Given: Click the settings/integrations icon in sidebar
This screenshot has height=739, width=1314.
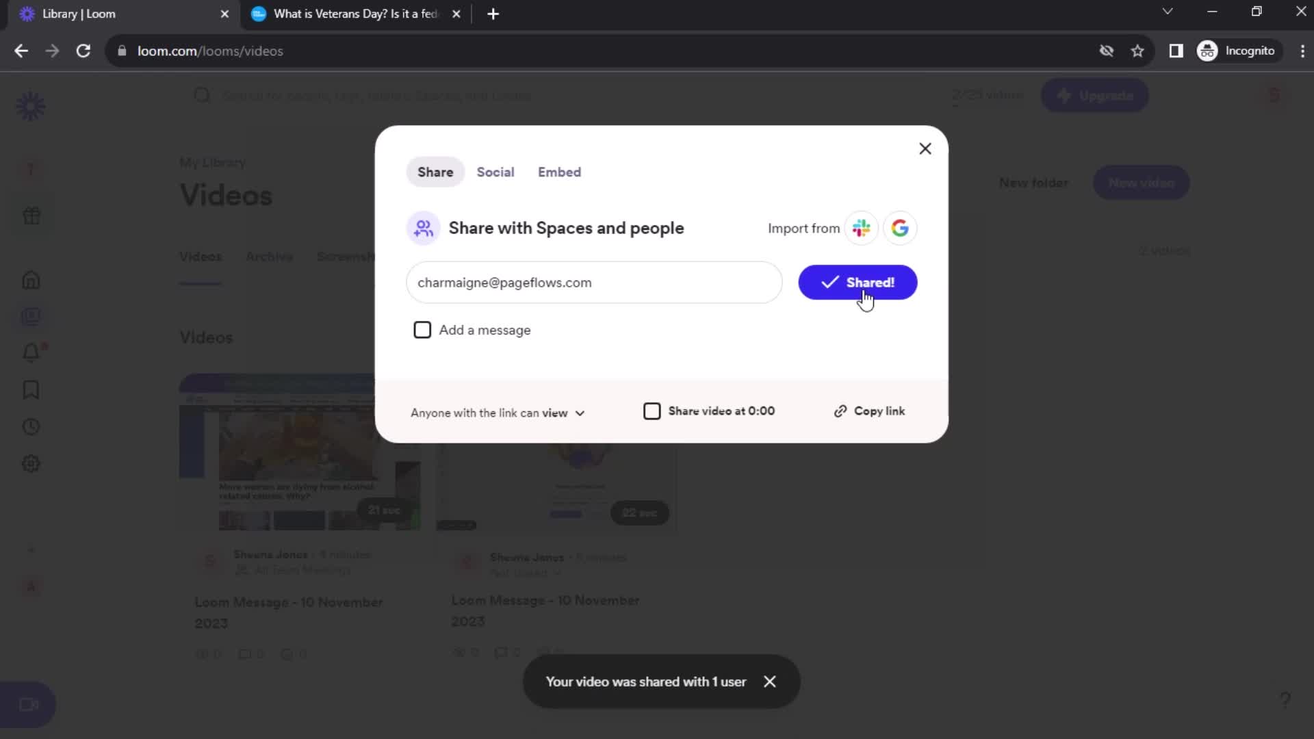Looking at the screenshot, I should [x=30, y=464].
